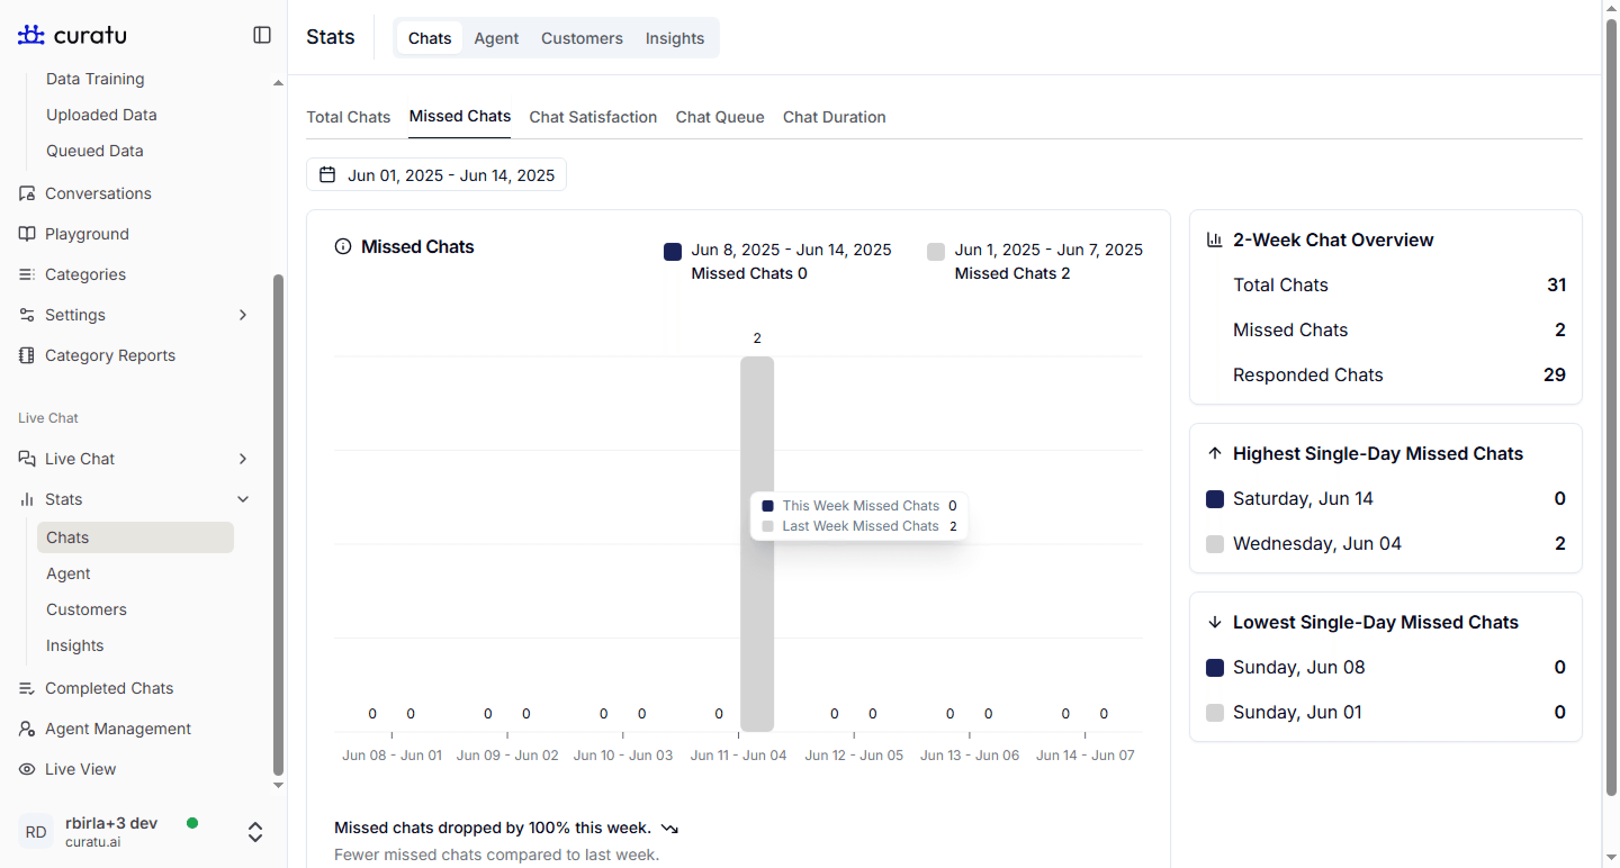Viewport: 1620px width, 868px height.
Task: Switch to the Agent top tab
Action: (x=496, y=38)
